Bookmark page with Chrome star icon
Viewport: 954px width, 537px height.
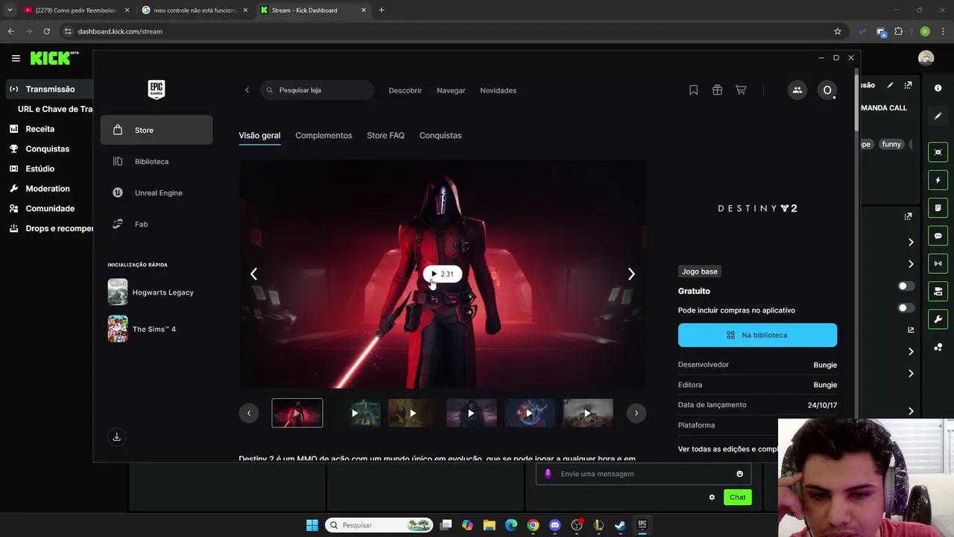[838, 31]
